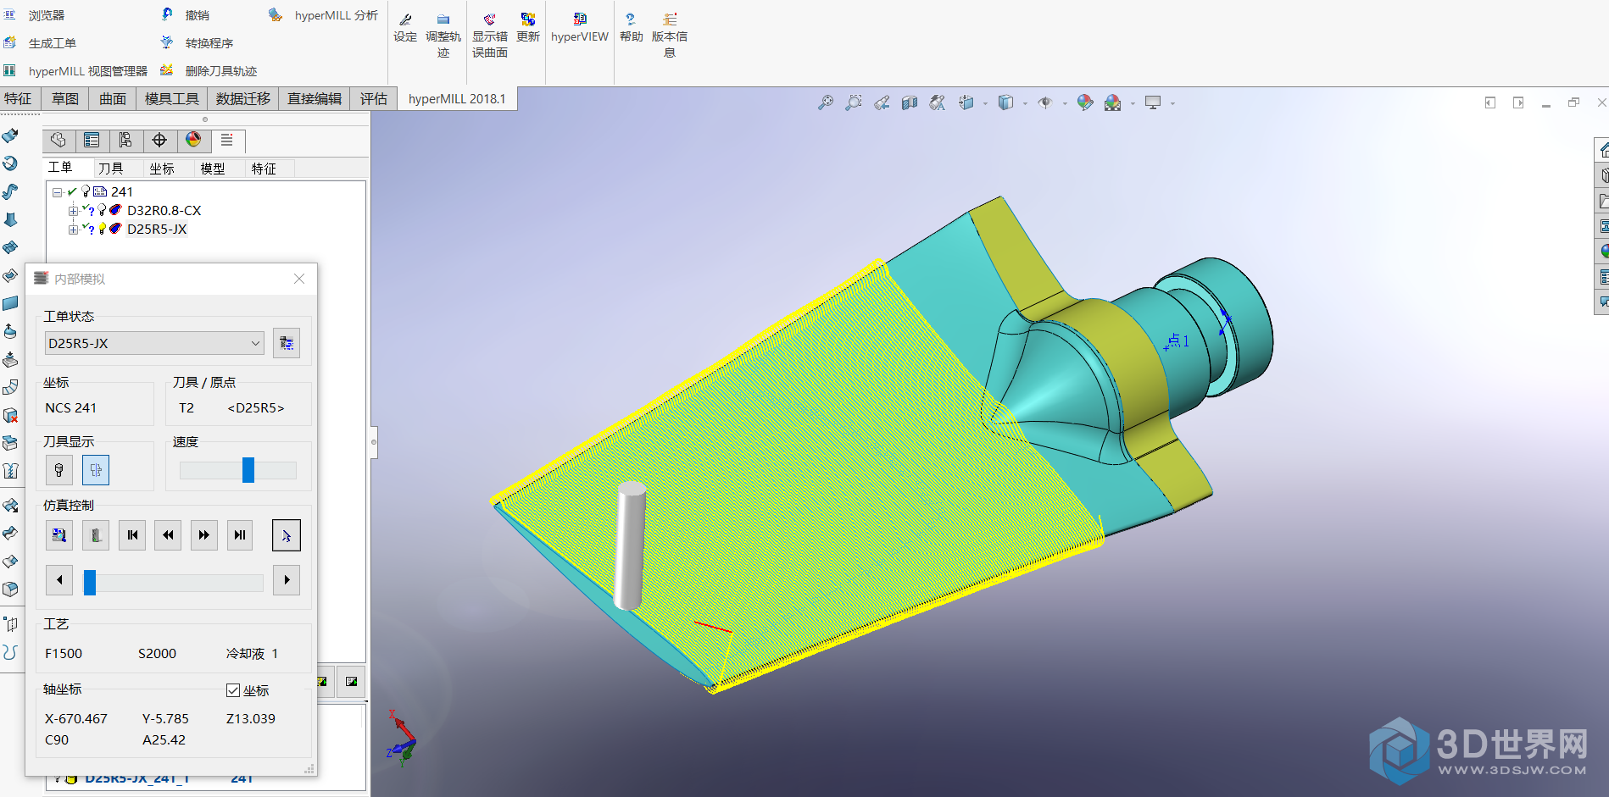Click the Apply Scene icon

[1113, 102]
